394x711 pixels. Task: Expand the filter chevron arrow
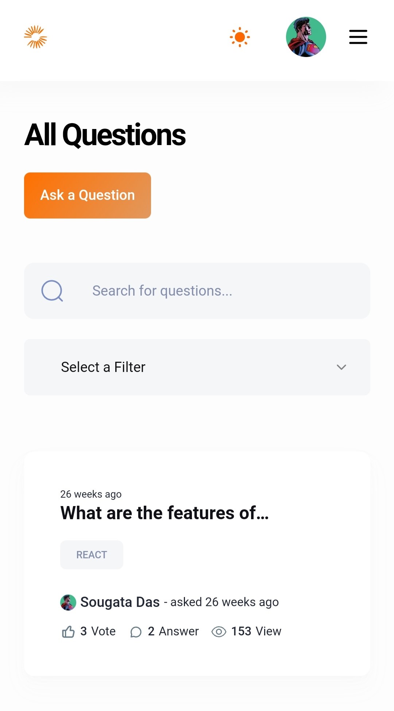pyautogui.click(x=341, y=367)
